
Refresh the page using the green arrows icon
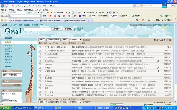(137, 6)
